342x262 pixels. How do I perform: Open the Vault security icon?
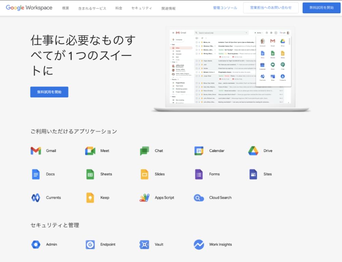click(144, 245)
